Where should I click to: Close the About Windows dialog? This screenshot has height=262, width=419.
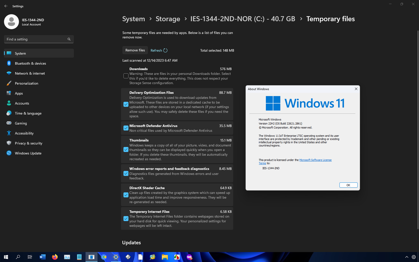click(356, 89)
